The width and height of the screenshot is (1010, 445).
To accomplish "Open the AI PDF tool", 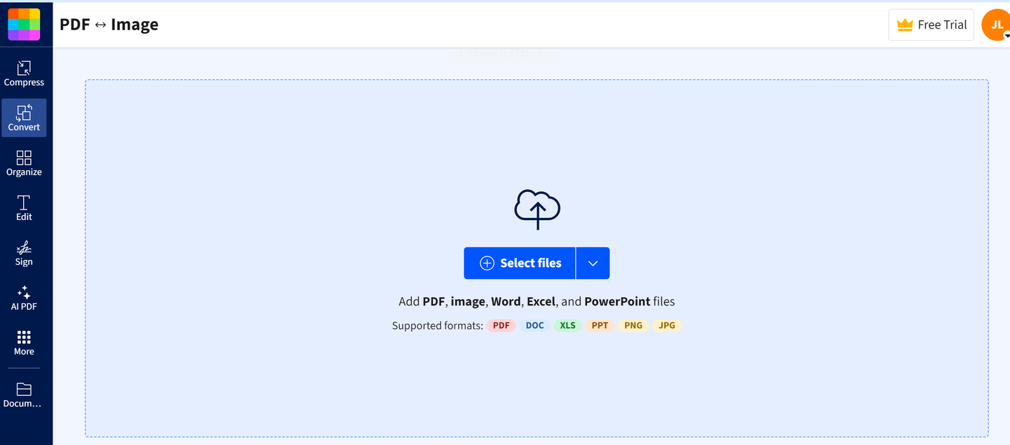I will tap(24, 297).
